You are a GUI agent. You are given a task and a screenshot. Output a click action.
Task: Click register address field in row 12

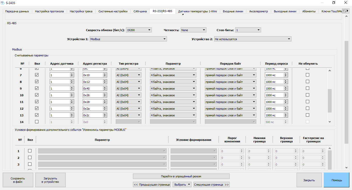[93, 109]
